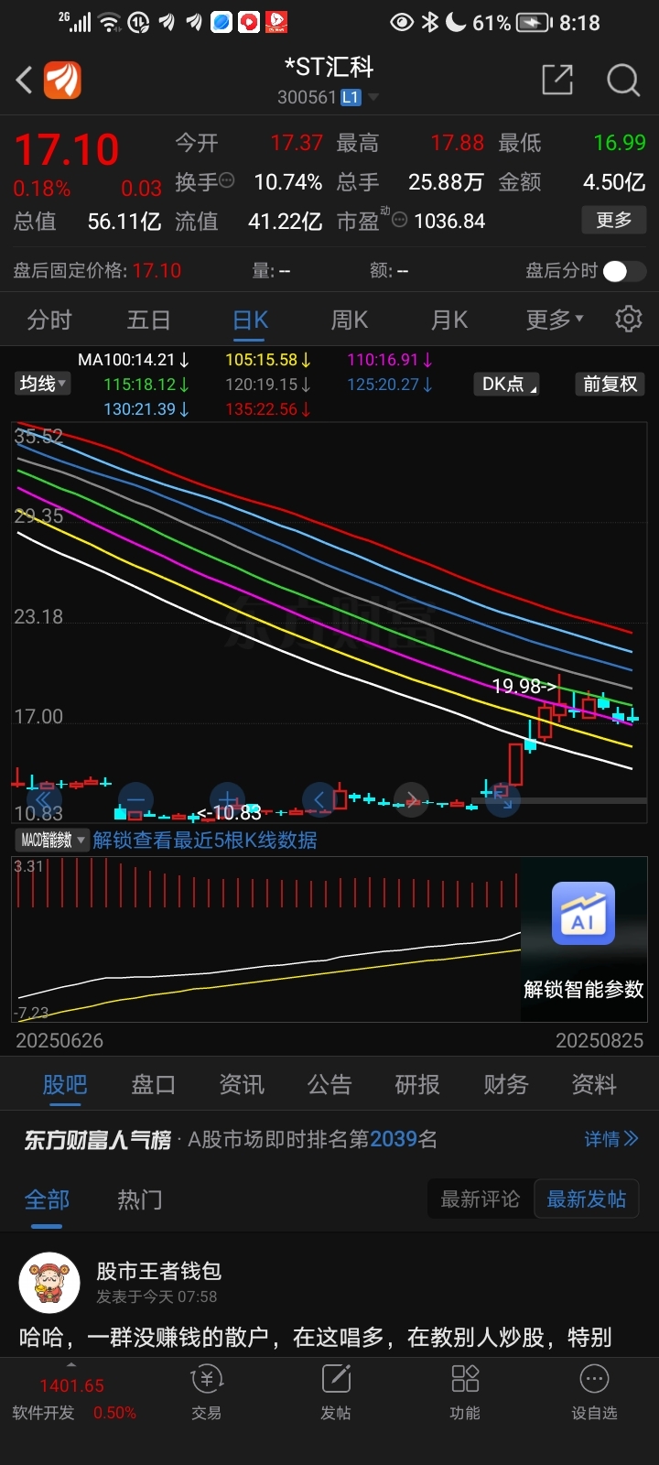The height and width of the screenshot is (1465, 659).
Task: Select the 全部 posts filter
Action: (x=47, y=1199)
